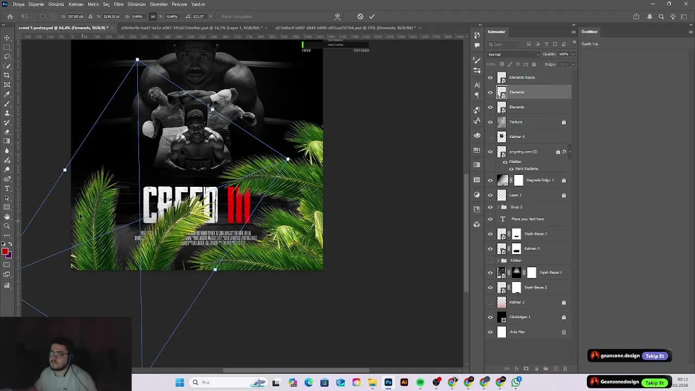The image size is (695, 391).
Task: Cancel the transform operation
Action: click(x=360, y=16)
